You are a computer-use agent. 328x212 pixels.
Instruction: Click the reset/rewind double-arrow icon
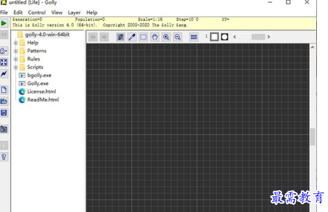(x=4, y=34)
